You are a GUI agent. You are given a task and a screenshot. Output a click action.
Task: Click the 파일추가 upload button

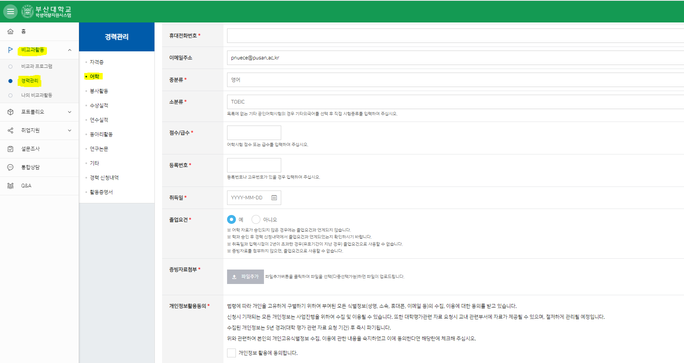246,277
